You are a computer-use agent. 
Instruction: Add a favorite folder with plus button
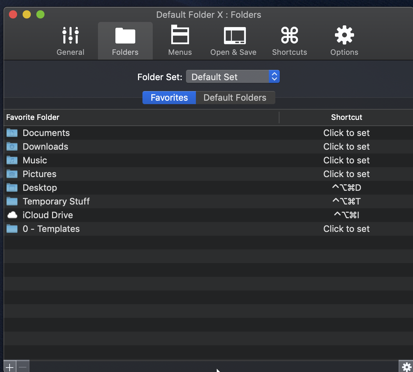pos(10,367)
